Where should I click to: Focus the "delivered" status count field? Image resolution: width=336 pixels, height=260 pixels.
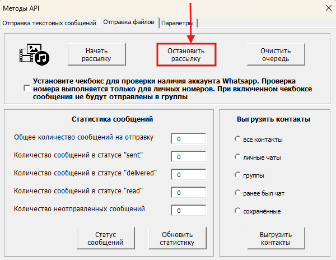tap(189, 175)
